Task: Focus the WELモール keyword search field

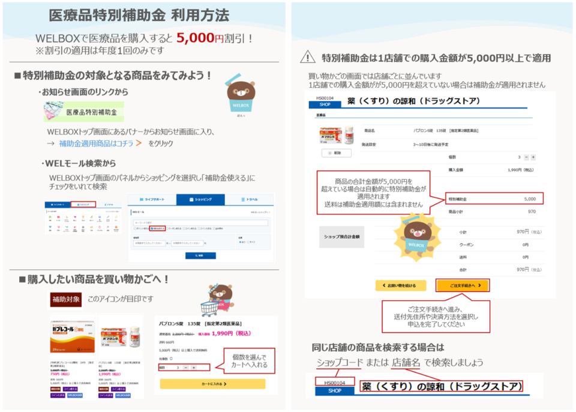Action: pos(200,223)
